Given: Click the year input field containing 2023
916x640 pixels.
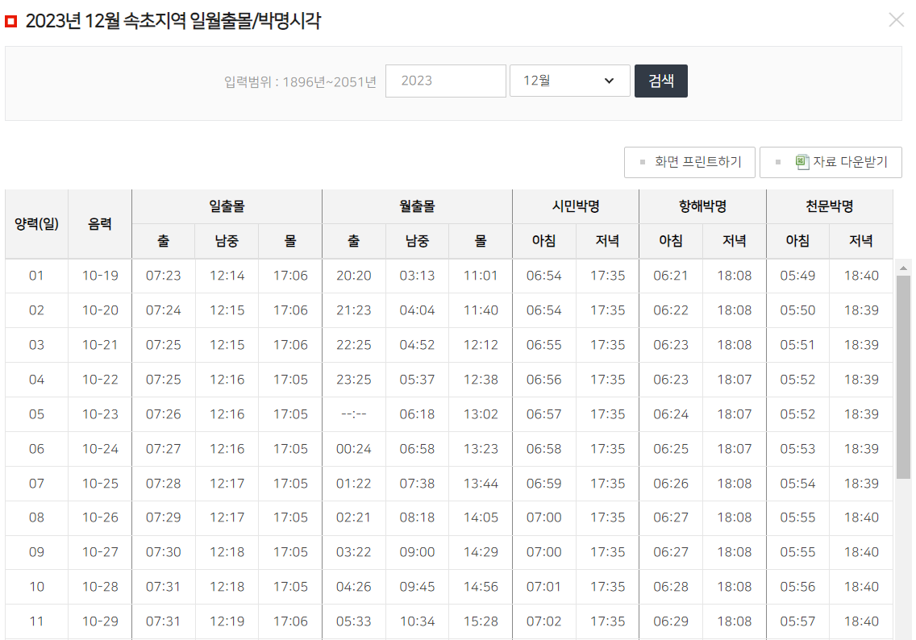Looking at the screenshot, I should tap(446, 81).
